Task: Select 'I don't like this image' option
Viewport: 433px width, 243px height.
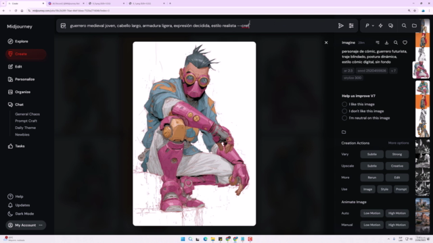Action: [363, 111]
